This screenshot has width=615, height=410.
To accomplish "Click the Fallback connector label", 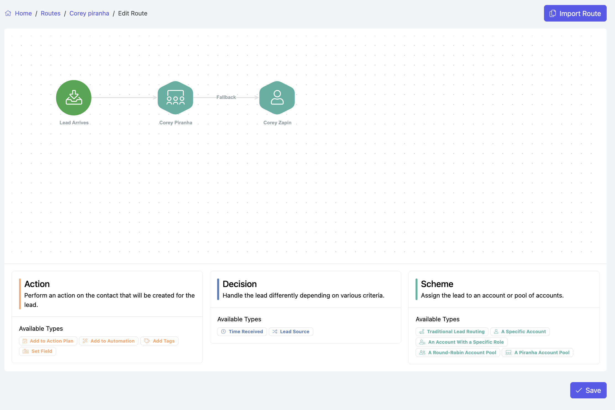I will pyautogui.click(x=226, y=97).
